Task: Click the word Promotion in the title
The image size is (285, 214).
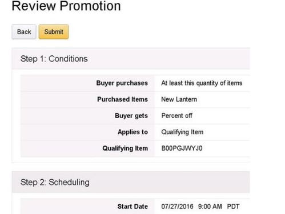Action: pyautogui.click(x=90, y=6)
